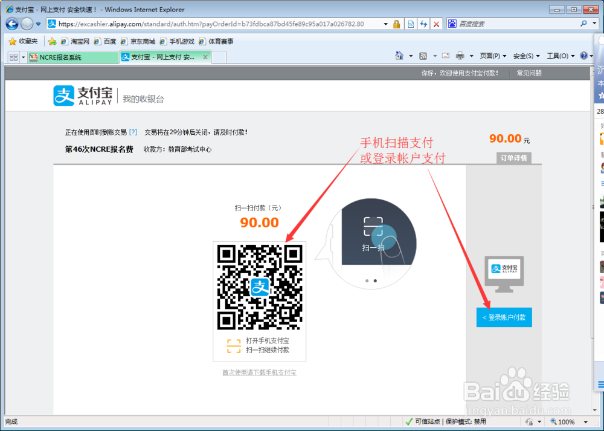Image resolution: width=604 pixels, height=431 pixels.
Task: Show the quick tabs grid icon
Action: click(x=13, y=57)
